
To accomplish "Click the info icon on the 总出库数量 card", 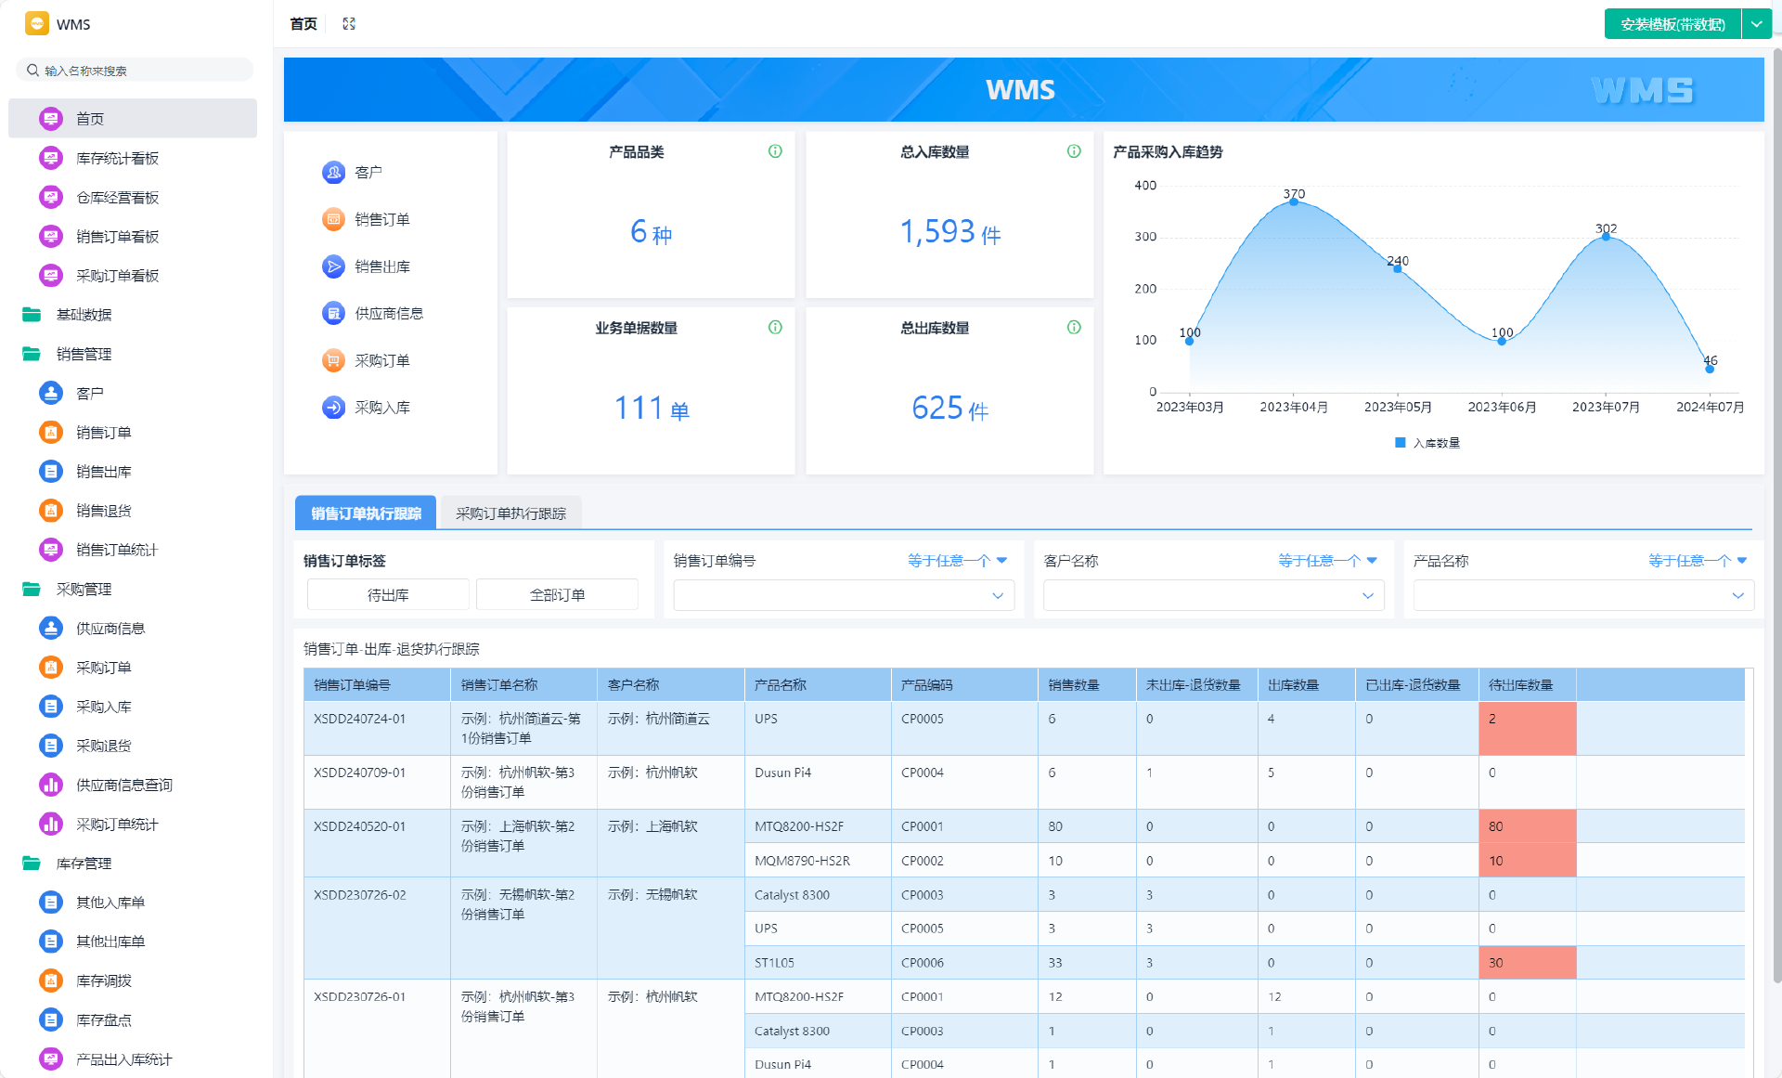I will [1074, 327].
